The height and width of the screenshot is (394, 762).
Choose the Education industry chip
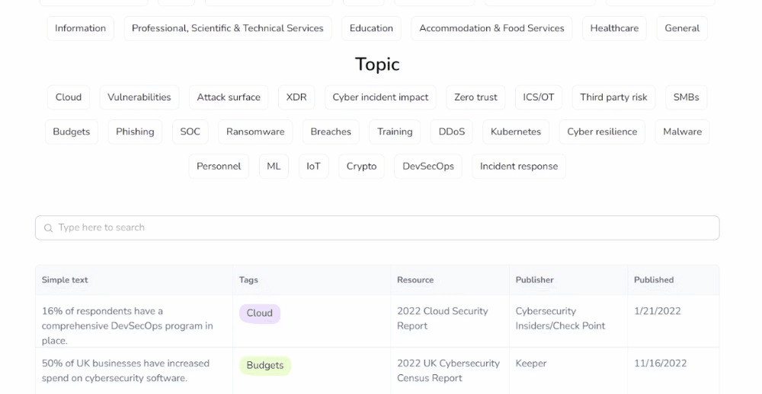coord(371,28)
